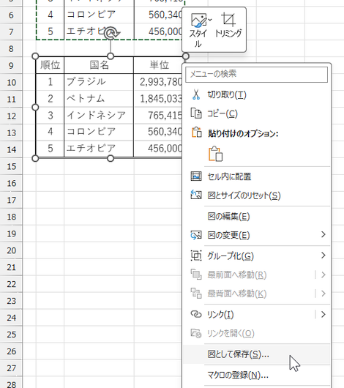Choose マクロの登録(N)... menu entry
The image size is (344, 388).
pos(256,375)
